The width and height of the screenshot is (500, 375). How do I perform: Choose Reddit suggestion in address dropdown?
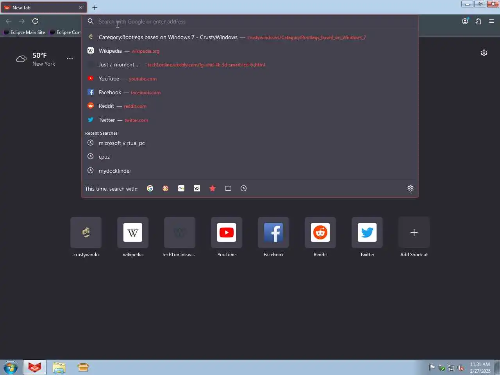click(x=250, y=106)
